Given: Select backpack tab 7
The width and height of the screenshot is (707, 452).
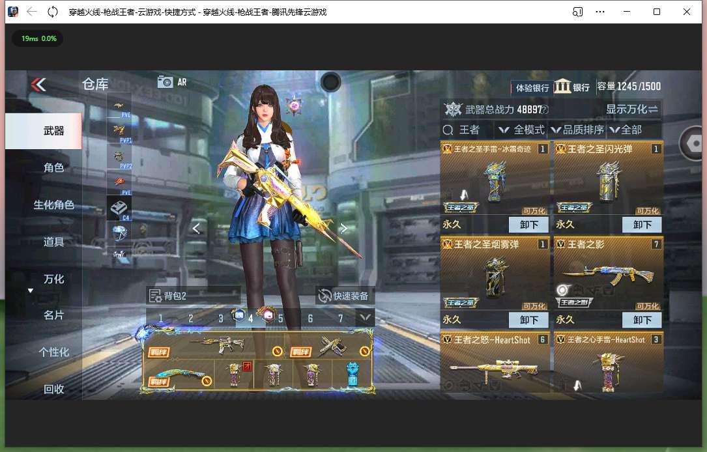Looking at the screenshot, I should click(x=340, y=318).
